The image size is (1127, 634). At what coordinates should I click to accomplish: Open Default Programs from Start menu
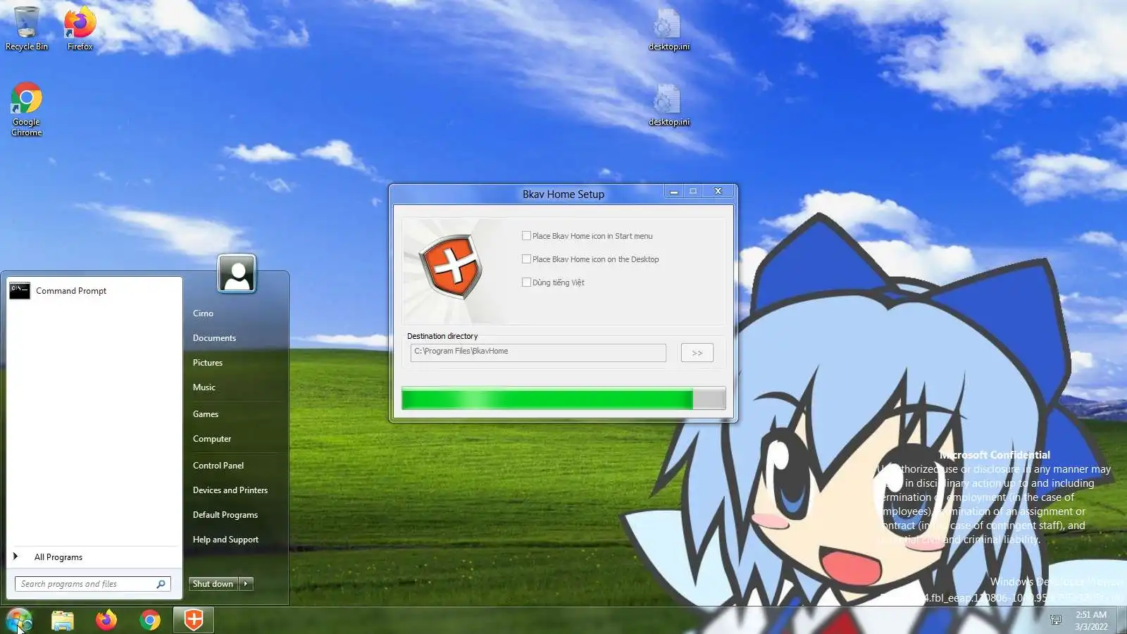point(225,515)
